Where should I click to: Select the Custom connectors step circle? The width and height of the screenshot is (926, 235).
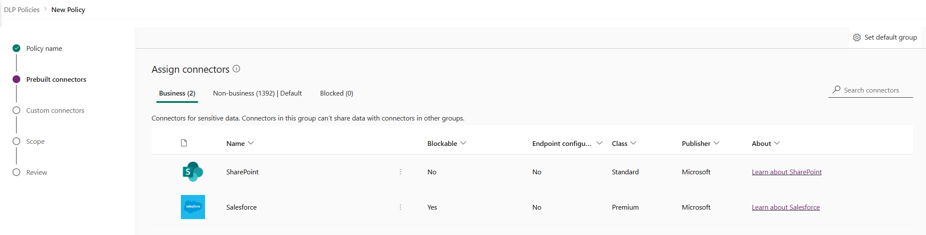(16, 110)
